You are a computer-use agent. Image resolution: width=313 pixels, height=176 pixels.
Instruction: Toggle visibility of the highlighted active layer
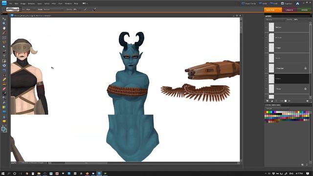click(x=266, y=79)
